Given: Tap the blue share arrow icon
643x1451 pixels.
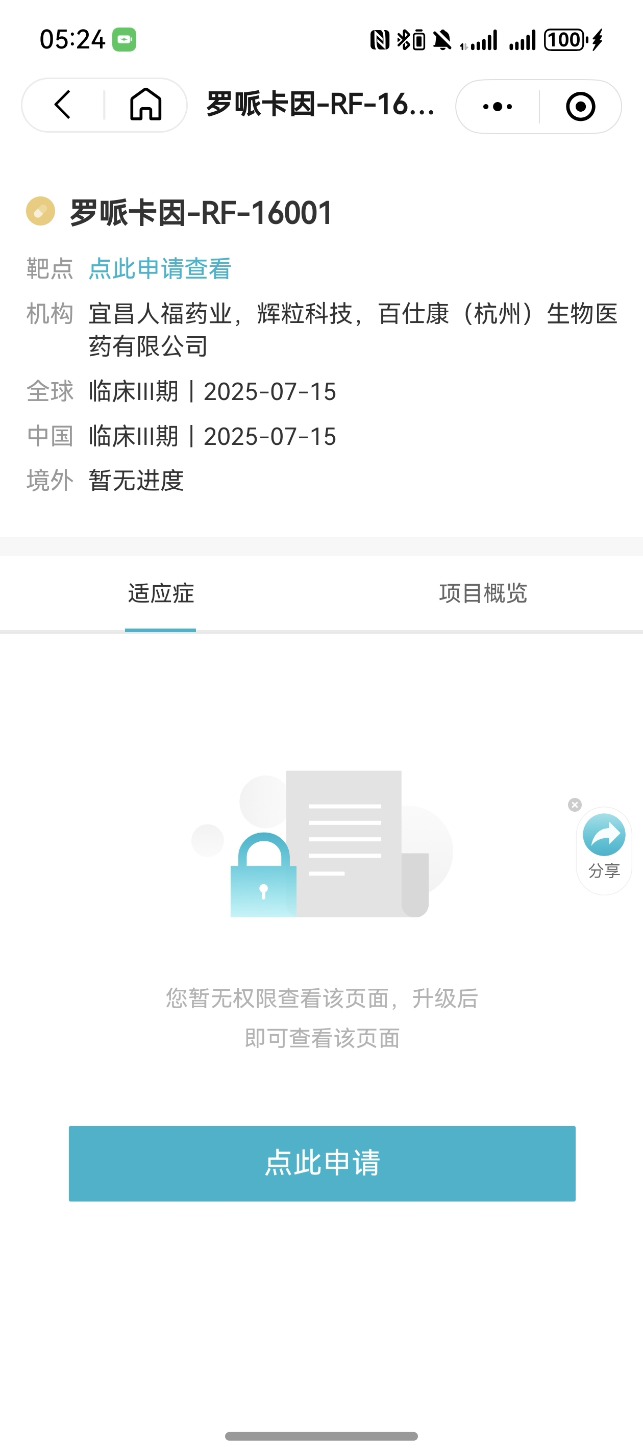Looking at the screenshot, I should [x=604, y=835].
